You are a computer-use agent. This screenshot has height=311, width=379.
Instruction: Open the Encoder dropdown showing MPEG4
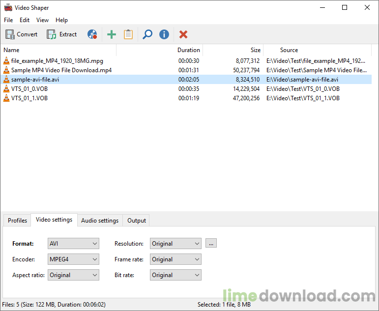73,259
